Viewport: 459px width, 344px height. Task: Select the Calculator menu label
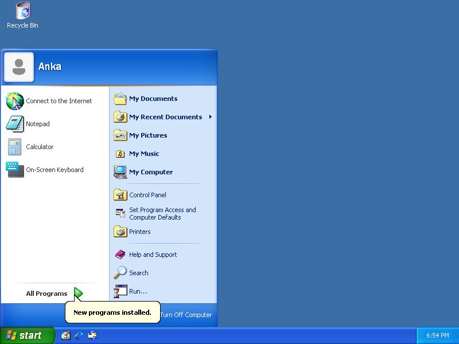pyautogui.click(x=40, y=147)
